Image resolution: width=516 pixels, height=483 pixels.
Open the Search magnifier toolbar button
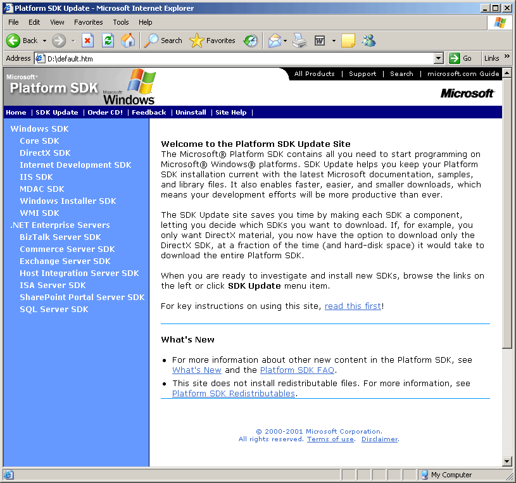tap(163, 41)
